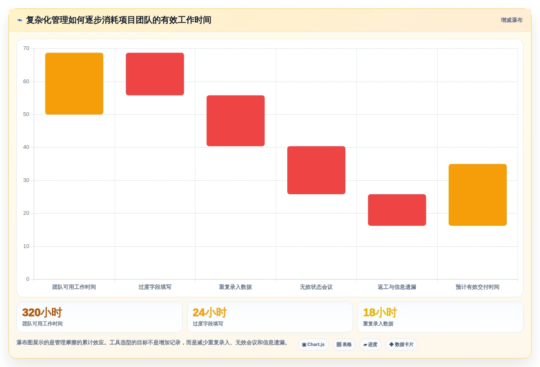
Task: Click the y-axis value 30
Action: pyautogui.click(x=26, y=180)
